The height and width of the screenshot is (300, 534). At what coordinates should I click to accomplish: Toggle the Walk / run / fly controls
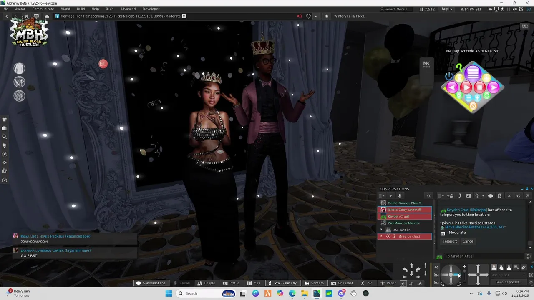[283, 283]
